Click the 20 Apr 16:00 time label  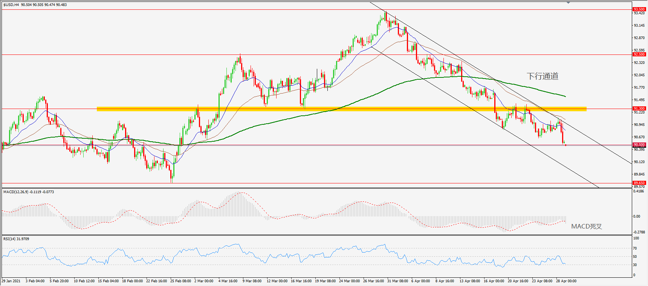pos(518,281)
